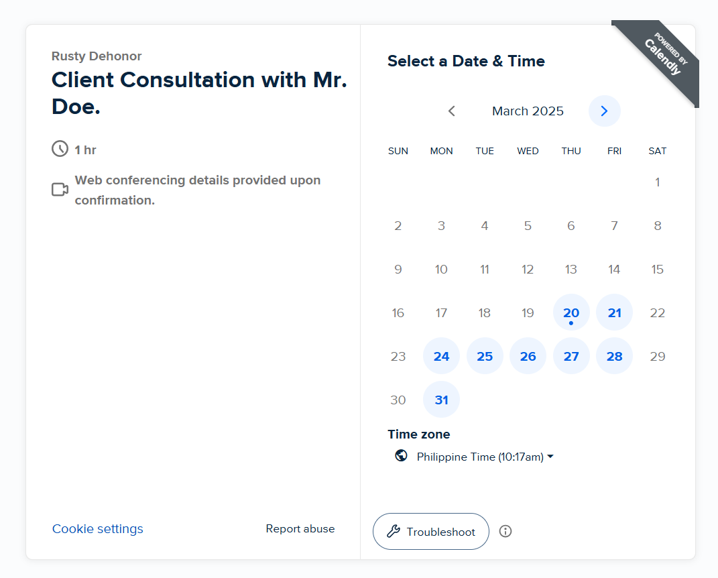Select March 20 on the calendar
The width and height of the screenshot is (718, 578).
(571, 312)
